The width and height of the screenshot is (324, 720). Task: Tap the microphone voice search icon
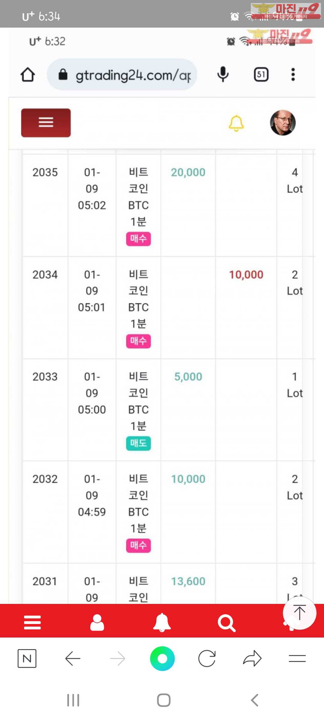(223, 74)
